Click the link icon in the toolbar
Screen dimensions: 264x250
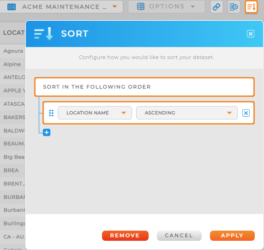click(x=216, y=7)
